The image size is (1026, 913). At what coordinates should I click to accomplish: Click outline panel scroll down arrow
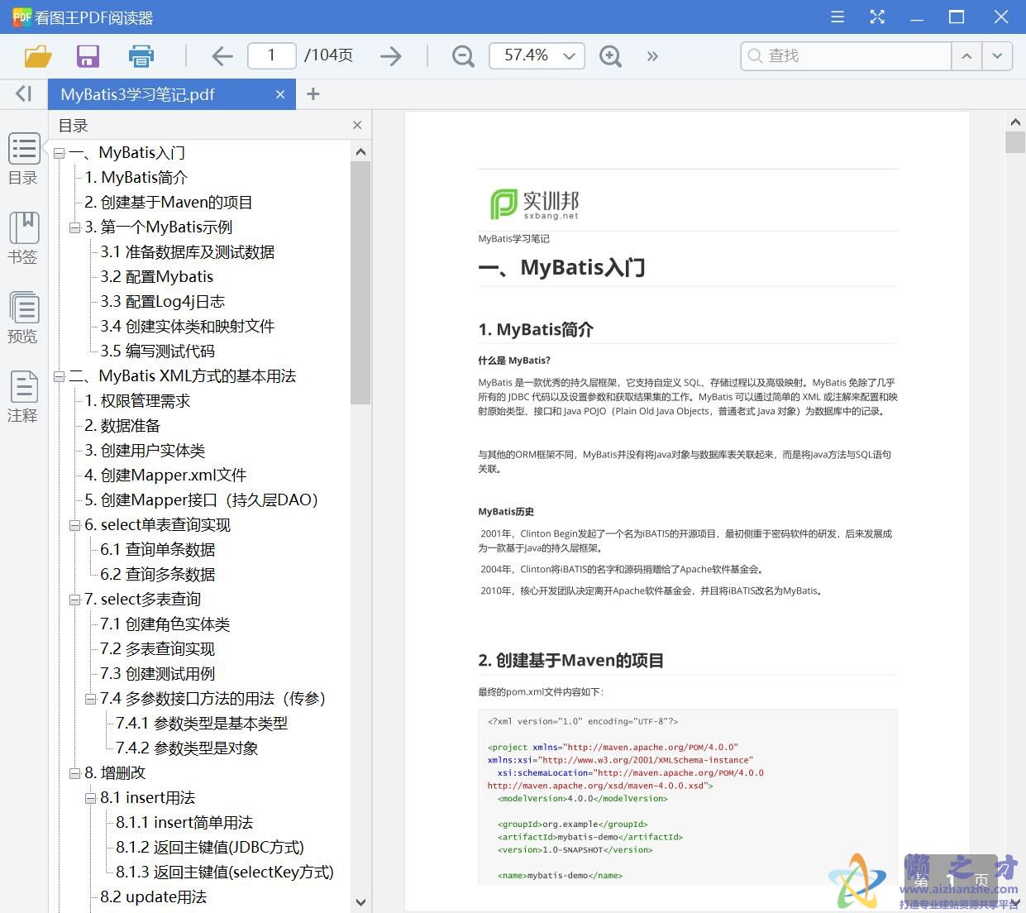pos(360,902)
